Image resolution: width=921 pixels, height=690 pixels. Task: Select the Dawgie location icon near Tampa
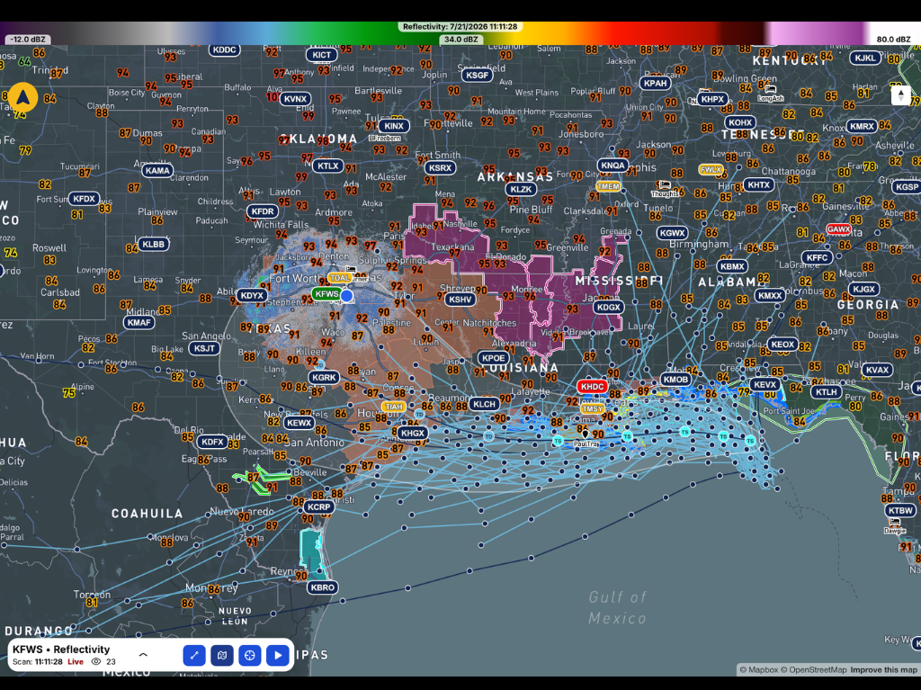[x=895, y=524]
